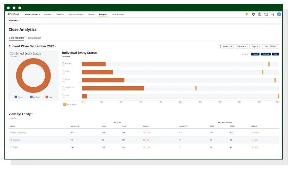292x171 pixels.
Task: Click the green arrow icon in header
Action: tap(247, 14)
